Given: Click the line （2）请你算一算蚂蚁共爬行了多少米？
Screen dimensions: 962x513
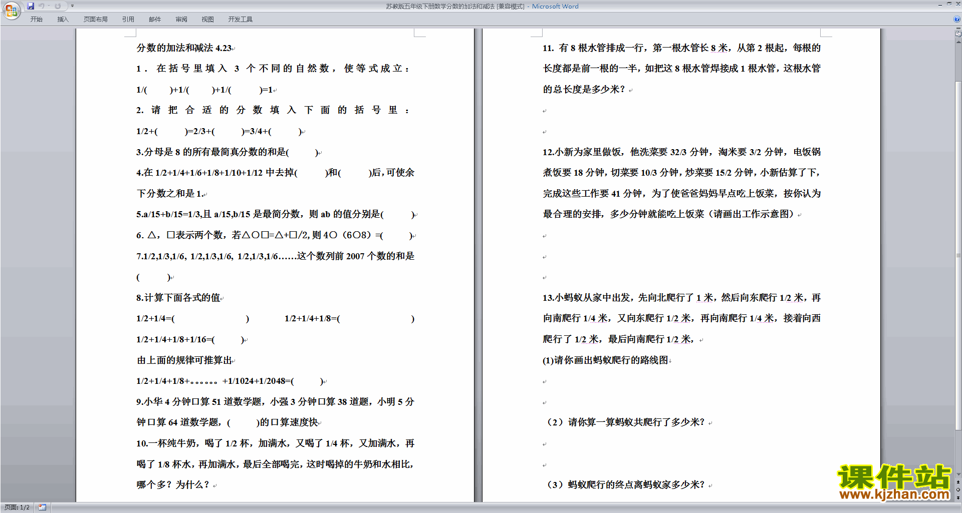Looking at the screenshot, I should [x=625, y=422].
